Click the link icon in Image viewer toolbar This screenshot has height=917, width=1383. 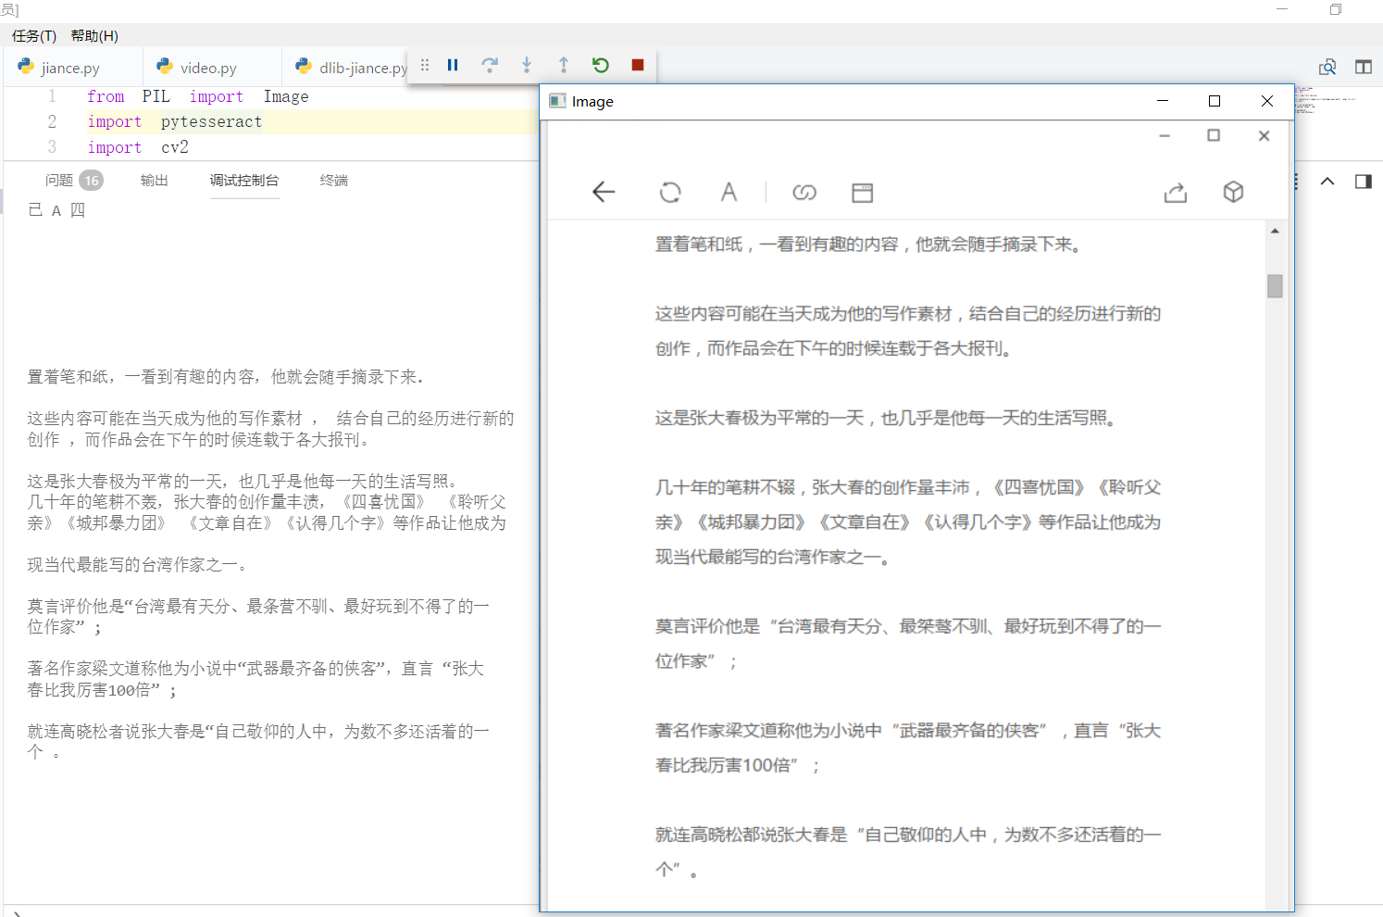coord(804,192)
